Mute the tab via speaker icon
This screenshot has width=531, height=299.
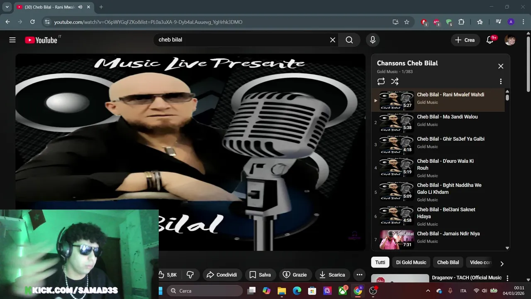[80, 7]
